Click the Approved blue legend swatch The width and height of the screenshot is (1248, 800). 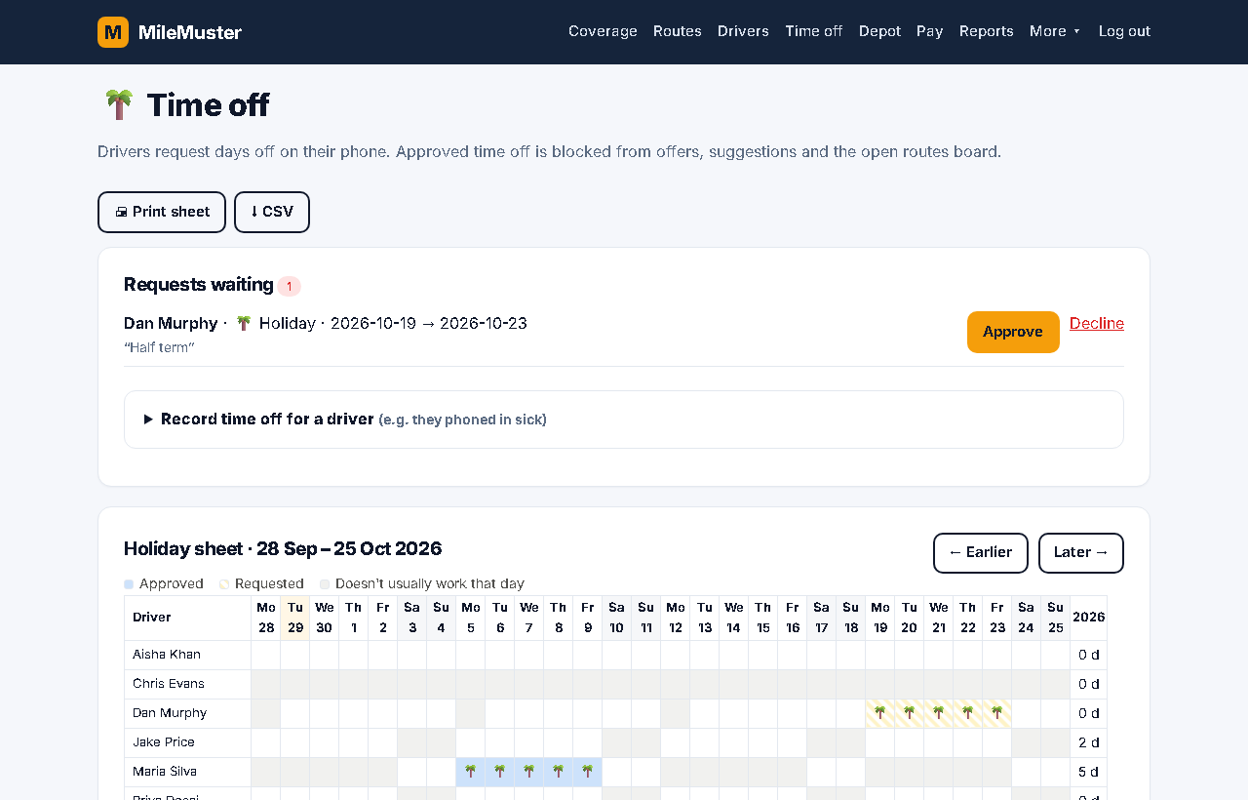point(129,584)
